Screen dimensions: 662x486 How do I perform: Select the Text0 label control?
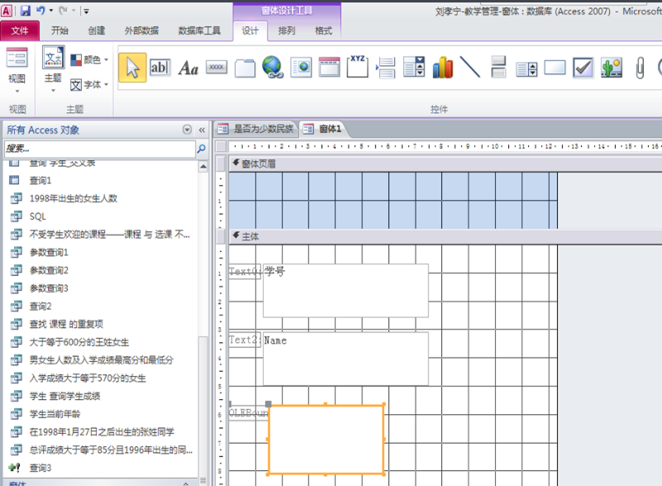(245, 271)
